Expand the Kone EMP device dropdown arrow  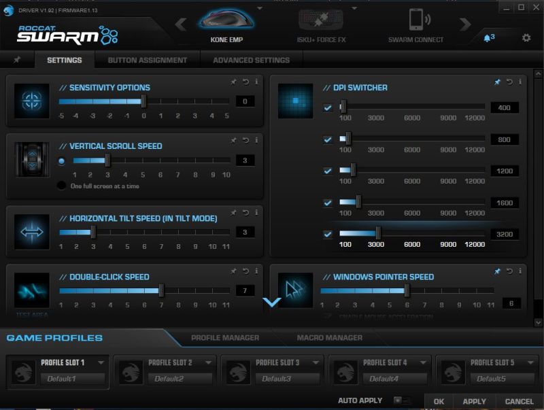click(x=260, y=8)
